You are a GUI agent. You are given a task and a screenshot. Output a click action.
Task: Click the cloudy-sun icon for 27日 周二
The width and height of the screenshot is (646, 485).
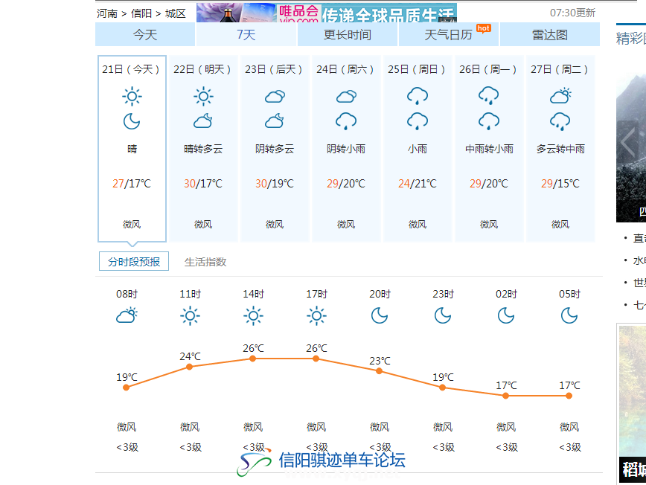560,96
